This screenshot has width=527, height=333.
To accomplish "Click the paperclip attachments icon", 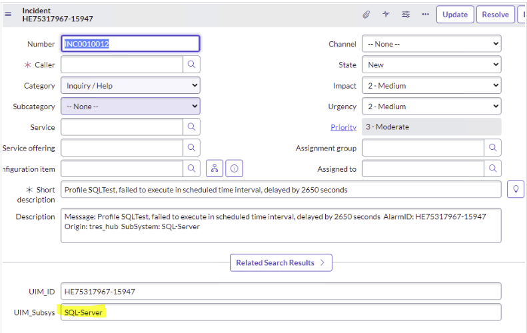I will 366,14.
